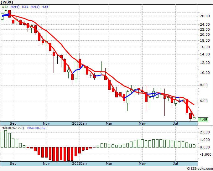Select the WBX legend label

(5, 7)
